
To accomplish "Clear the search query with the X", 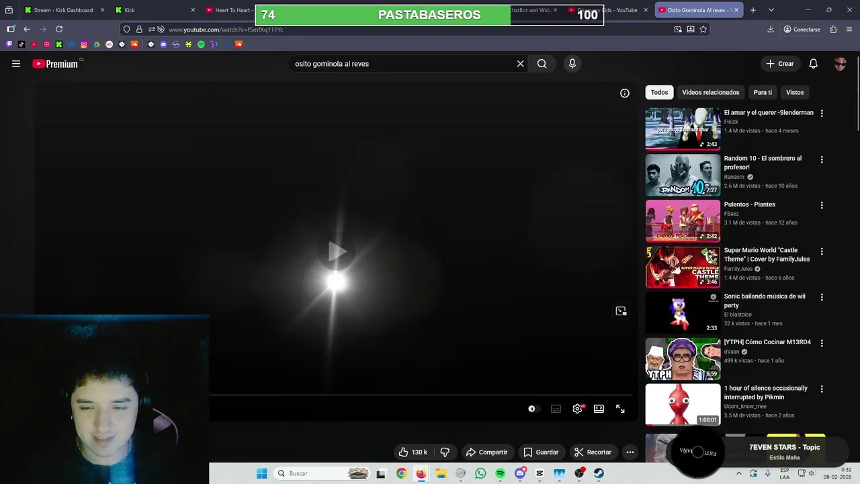I will (x=520, y=64).
